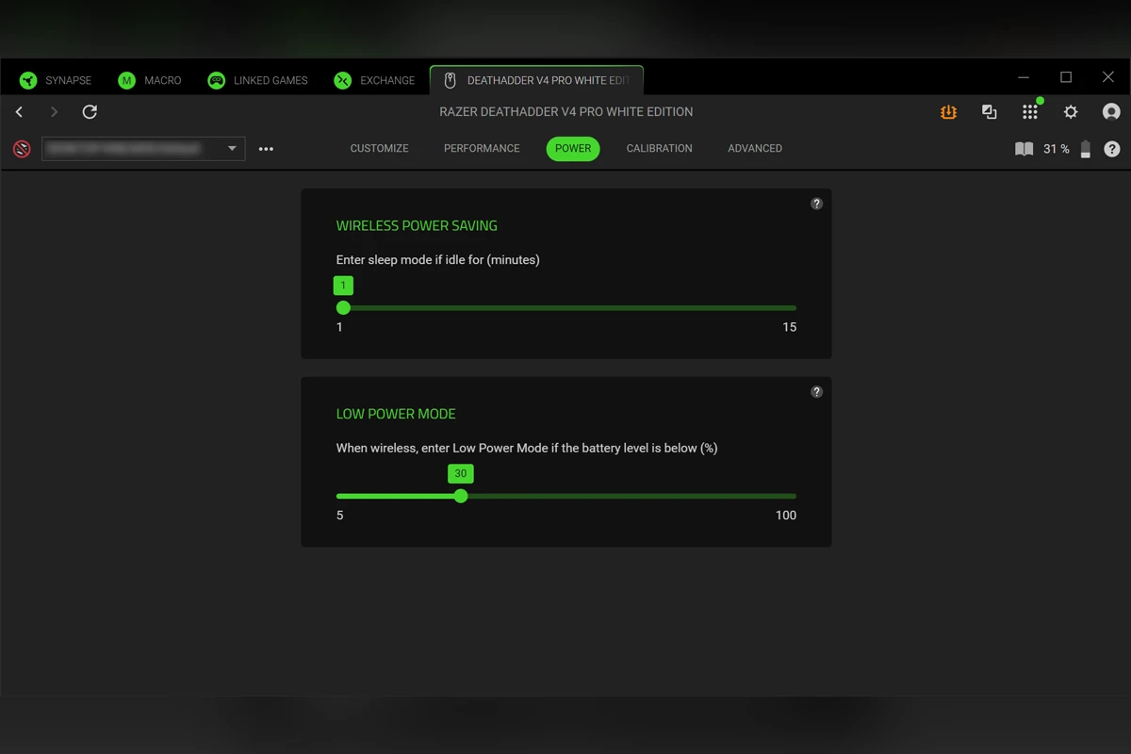Open the orange chip hardware icon
This screenshot has width=1131, height=754.
948,112
